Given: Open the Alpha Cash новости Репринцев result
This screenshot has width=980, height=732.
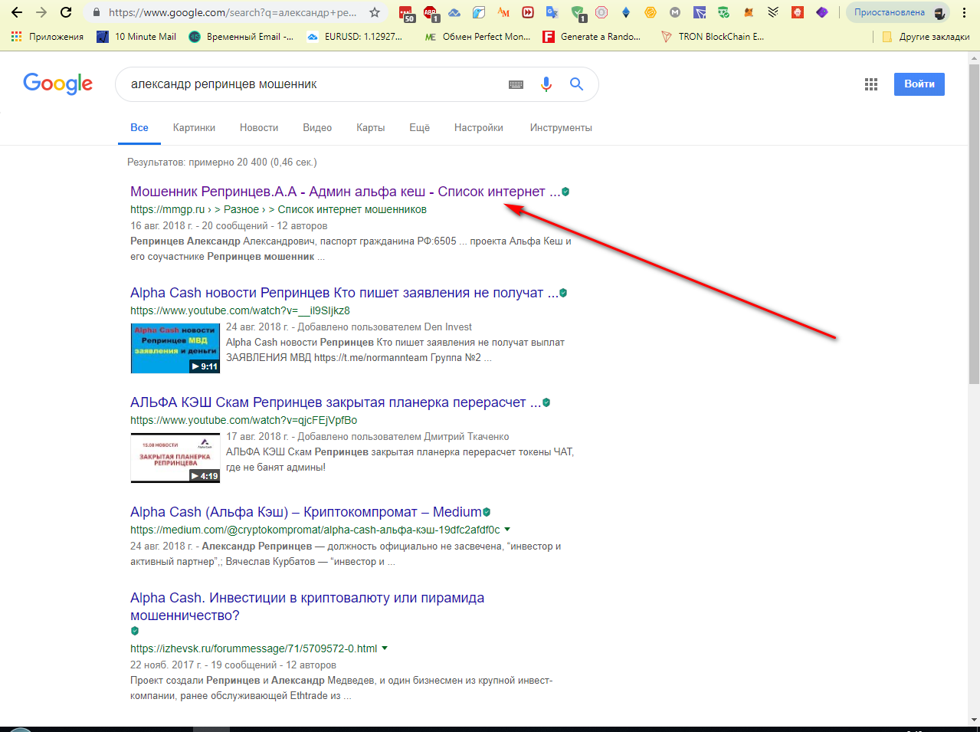Looking at the screenshot, I should point(344,293).
